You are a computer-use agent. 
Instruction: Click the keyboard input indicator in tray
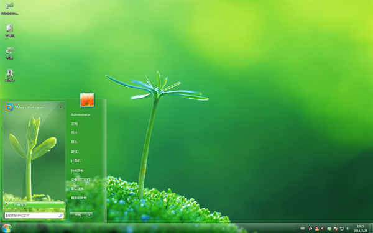coord(303,228)
